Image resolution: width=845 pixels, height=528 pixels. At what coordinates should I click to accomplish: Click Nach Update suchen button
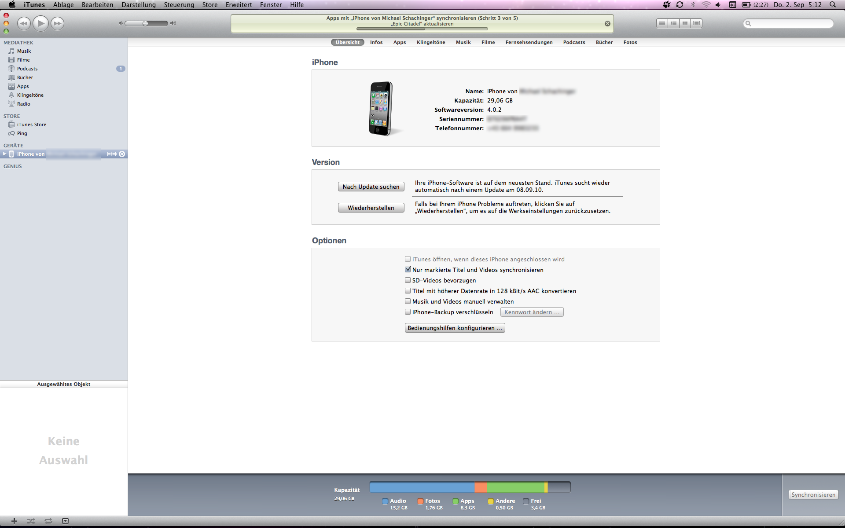[371, 187]
